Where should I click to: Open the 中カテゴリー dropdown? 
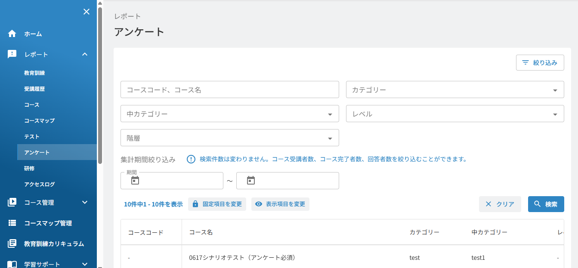click(x=230, y=114)
